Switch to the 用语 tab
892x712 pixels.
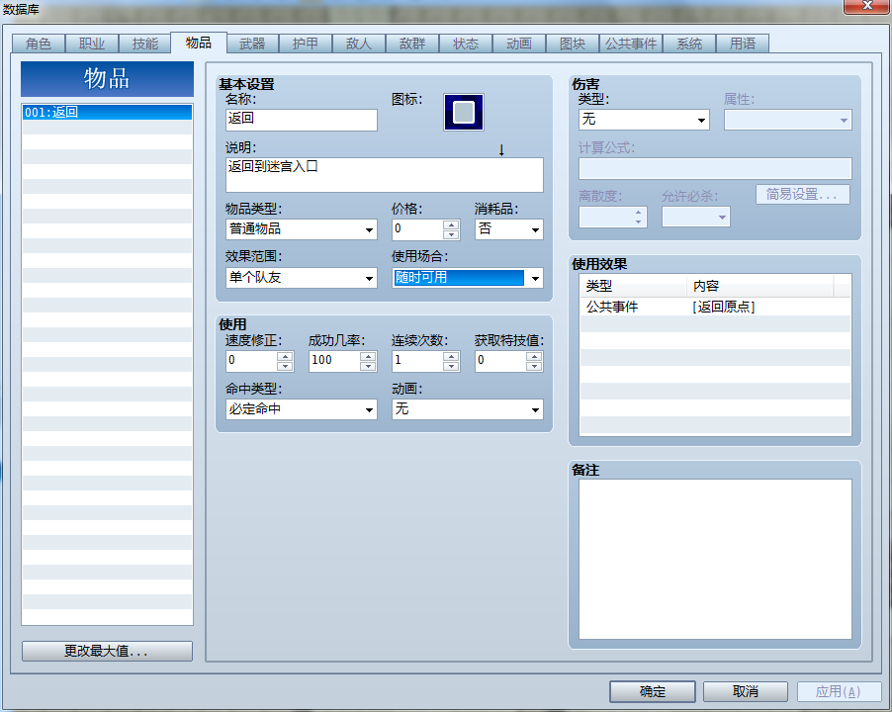click(x=743, y=44)
